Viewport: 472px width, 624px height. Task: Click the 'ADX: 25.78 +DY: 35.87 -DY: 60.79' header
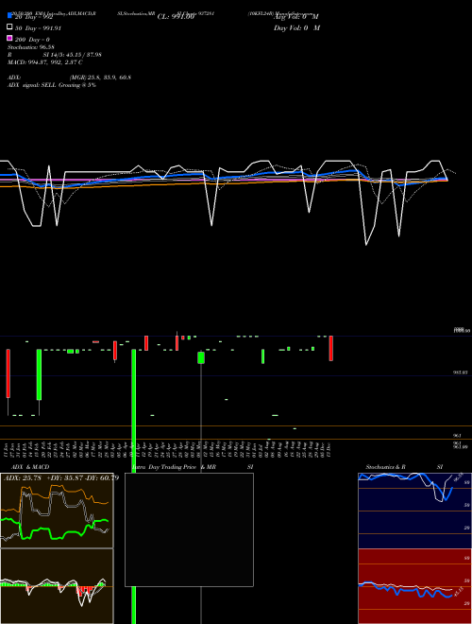[61, 477]
